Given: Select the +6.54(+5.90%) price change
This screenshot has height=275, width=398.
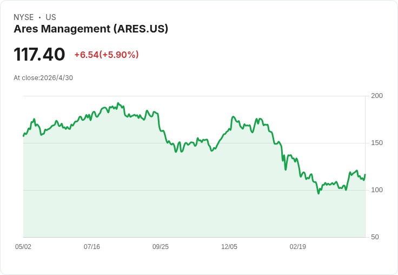Looking at the screenshot, I should (107, 55).
